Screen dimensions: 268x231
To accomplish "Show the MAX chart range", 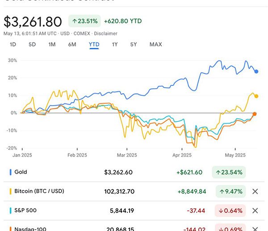I will pos(156,45).
